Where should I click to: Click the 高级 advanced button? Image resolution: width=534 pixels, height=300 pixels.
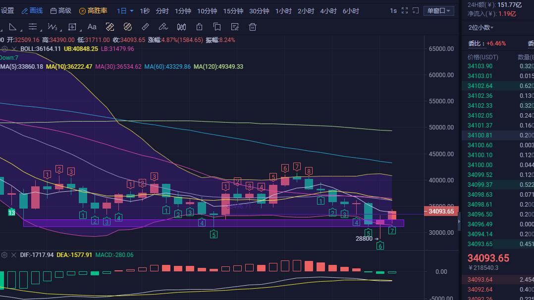coord(61,10)
